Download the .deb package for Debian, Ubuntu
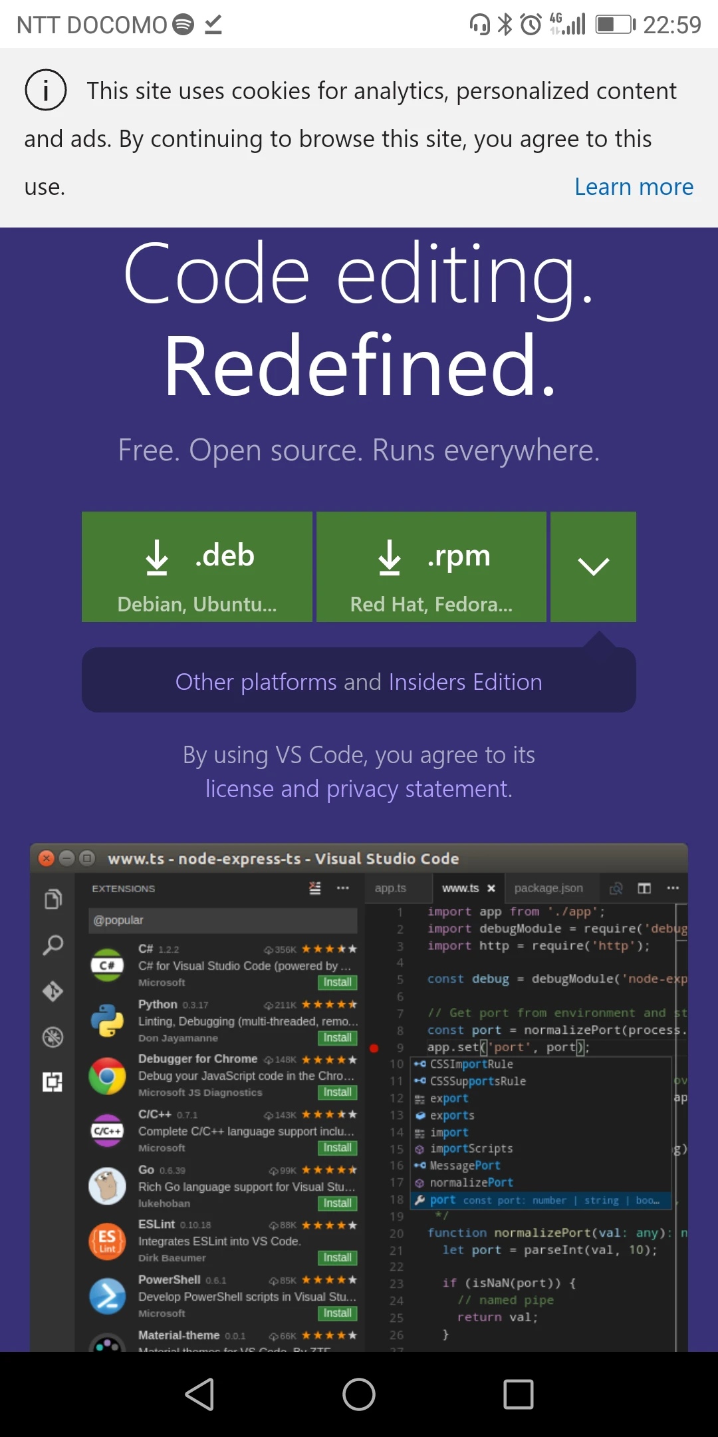 click(197, 567)
